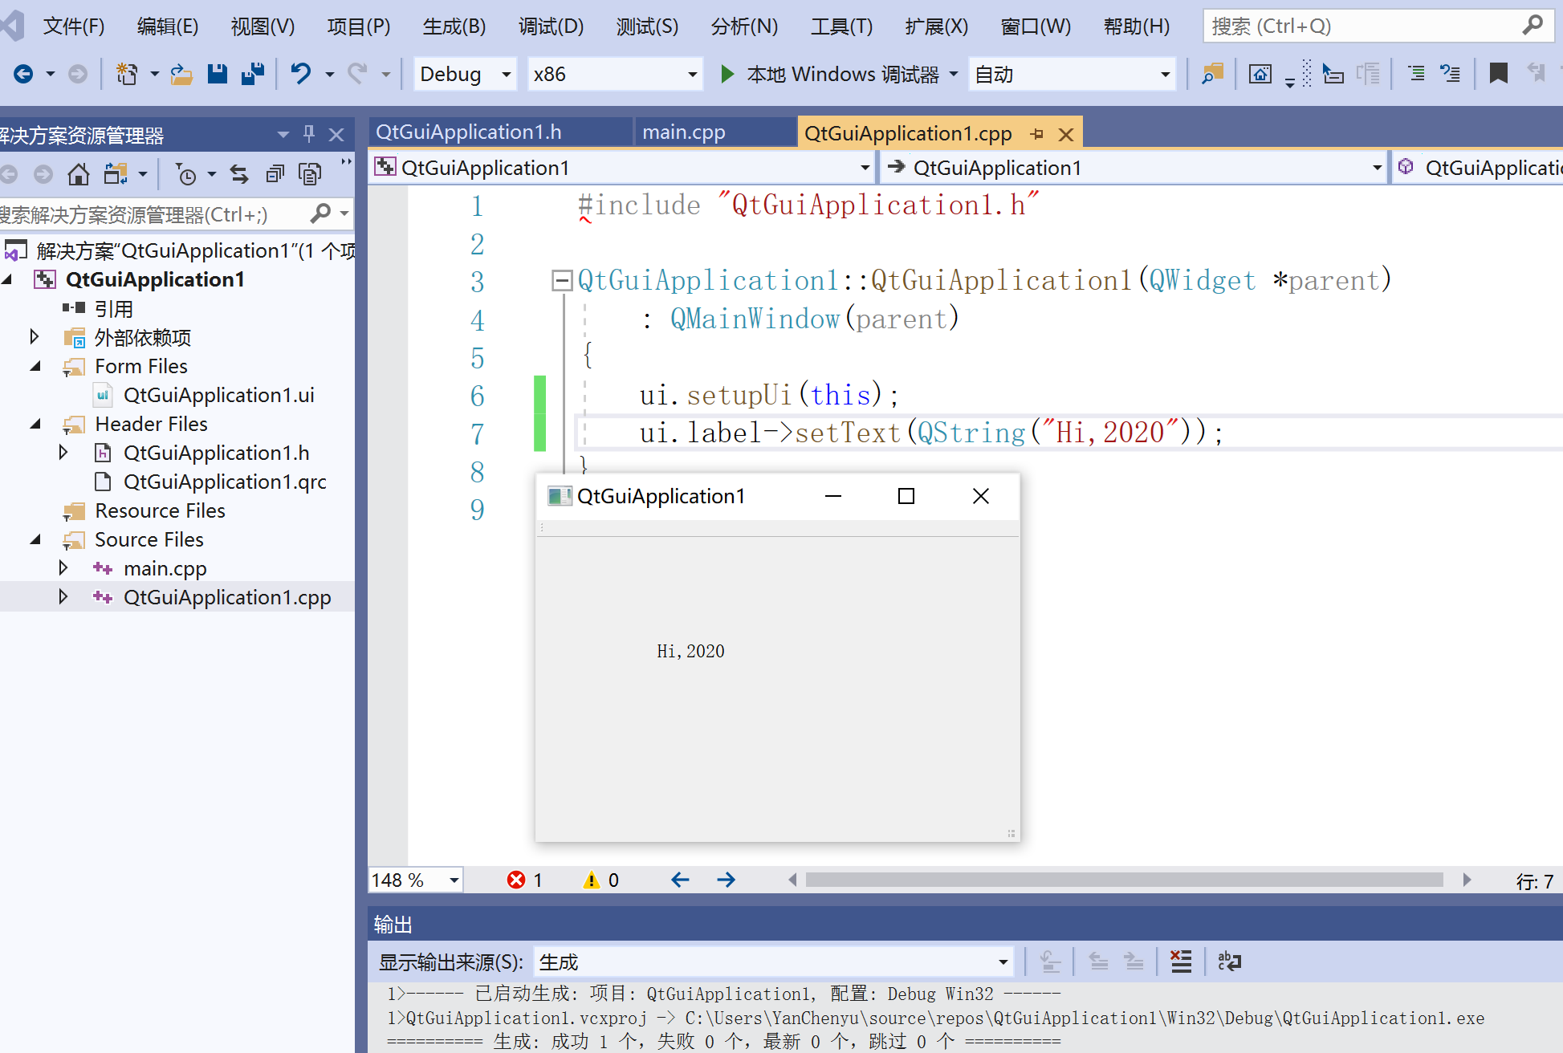Click the clear all output icon
The width and height of the screenshot is (1563, 1053).
(1180, 962)
